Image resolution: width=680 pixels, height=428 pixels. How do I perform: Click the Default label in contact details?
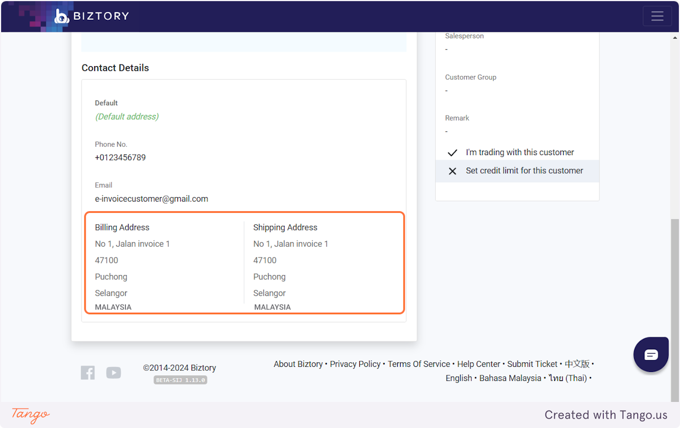click(107, 103)
